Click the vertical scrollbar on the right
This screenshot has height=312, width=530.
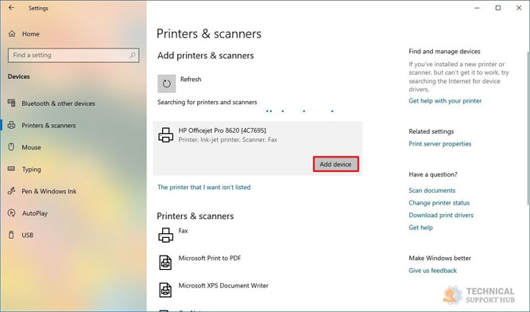coord(528,128)
